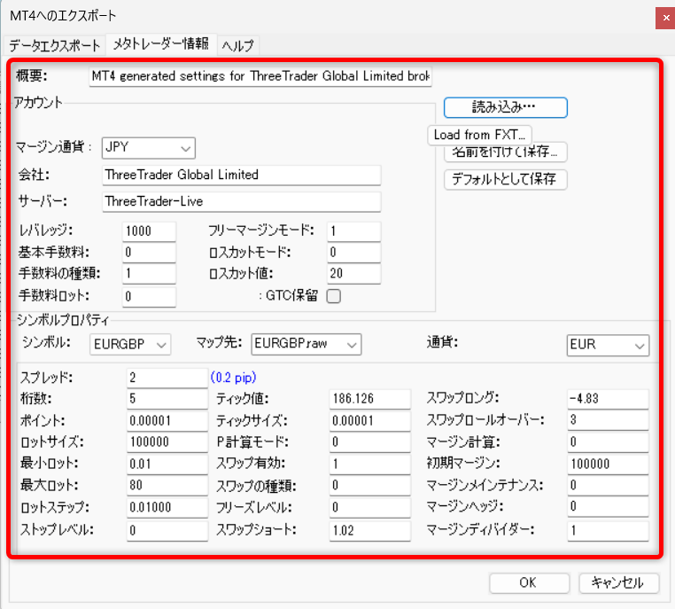This screenshot has height=609, width=675.
Task: Click the スワップショート field 1.02
Action: point(370,530)
